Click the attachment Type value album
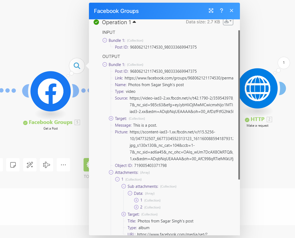 (144, 228)
